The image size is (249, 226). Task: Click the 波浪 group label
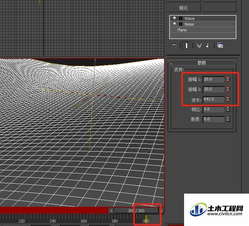point(179,69)
